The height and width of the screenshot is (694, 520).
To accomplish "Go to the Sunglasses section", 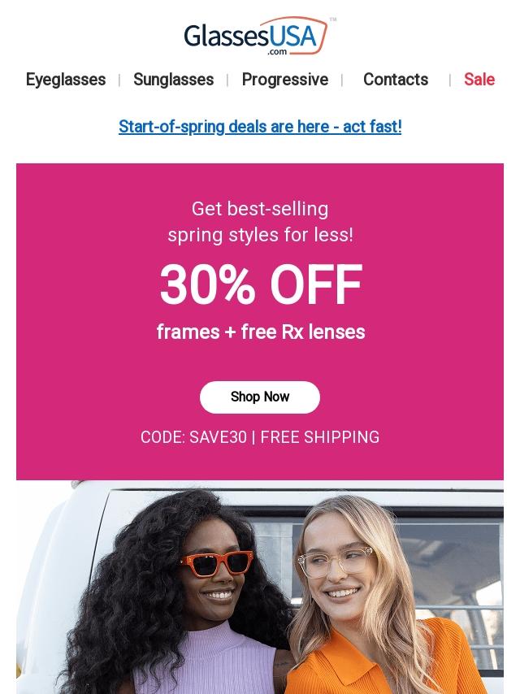I will [x=173, y=80].
